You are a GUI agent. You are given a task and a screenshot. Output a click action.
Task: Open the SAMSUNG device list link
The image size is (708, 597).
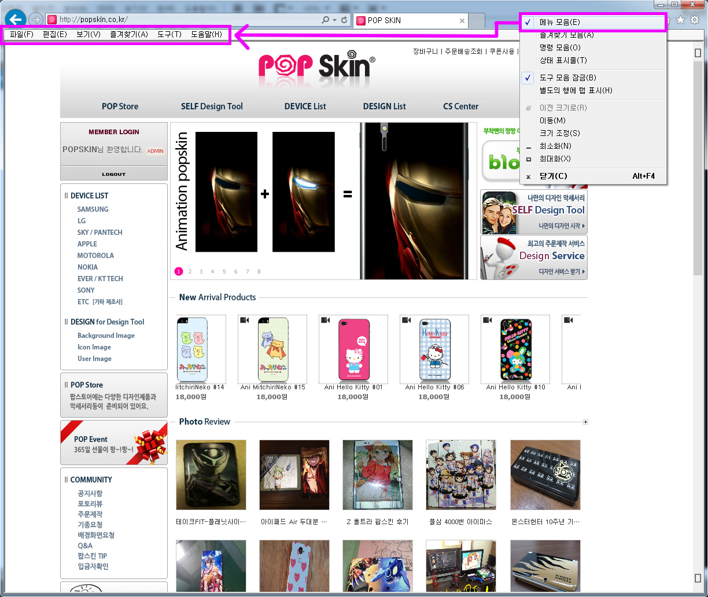coord(93,209)
